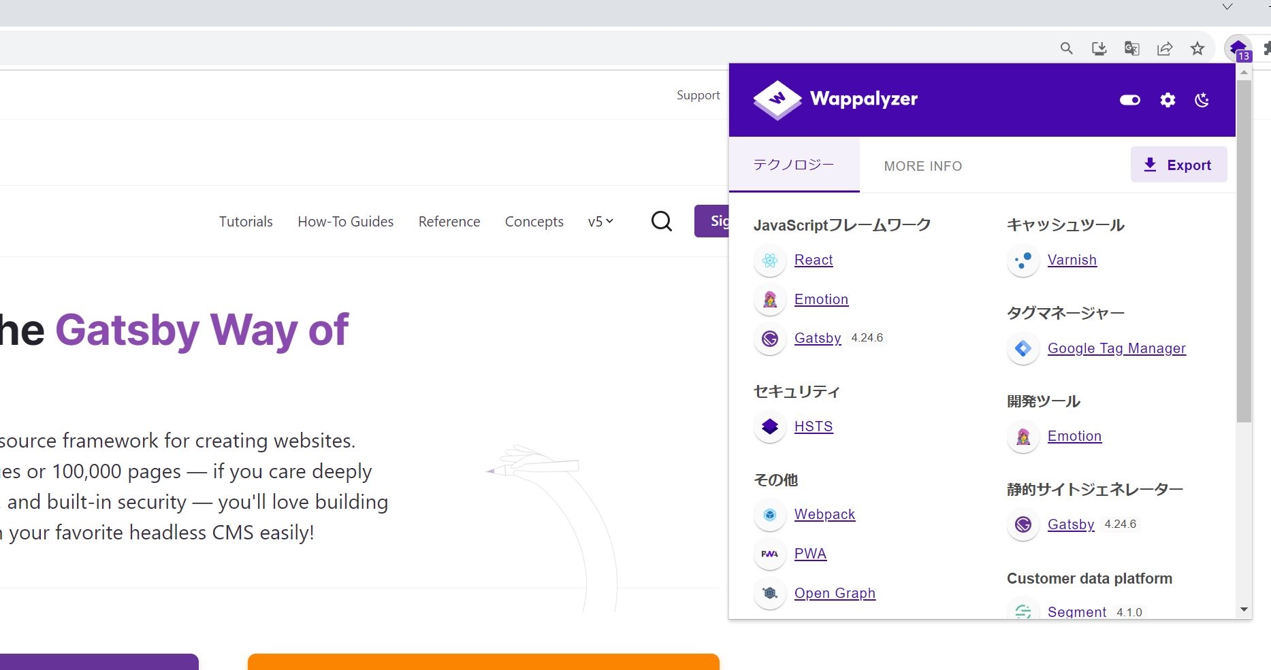The height and width of the screenshot is (670, 1271).
Task: Click the install app icon
Action: pos(1099,48)
